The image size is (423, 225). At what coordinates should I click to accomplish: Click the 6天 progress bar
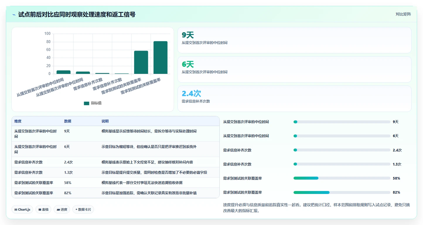(342, 136)
